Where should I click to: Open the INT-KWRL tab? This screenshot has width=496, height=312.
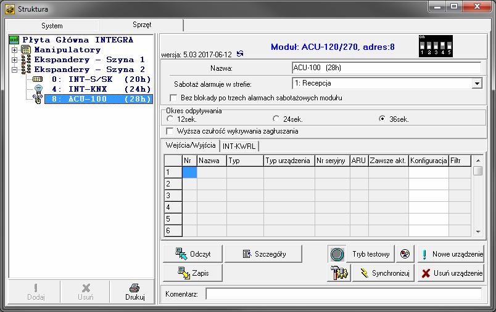[239, 146]
